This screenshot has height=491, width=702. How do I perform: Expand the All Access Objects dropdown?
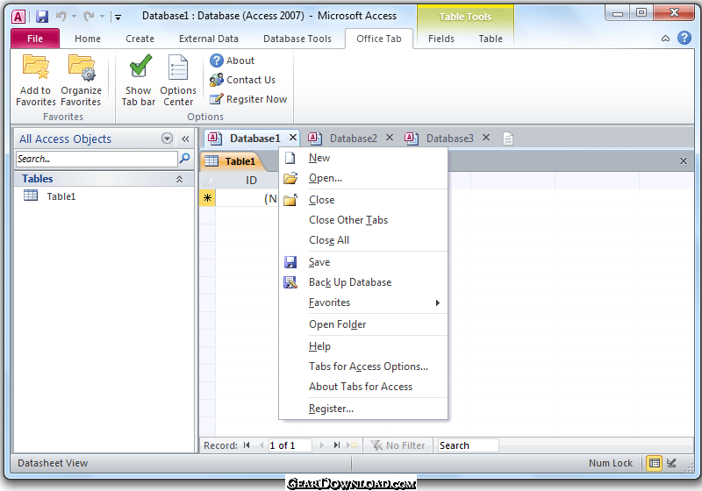(167, 139)
